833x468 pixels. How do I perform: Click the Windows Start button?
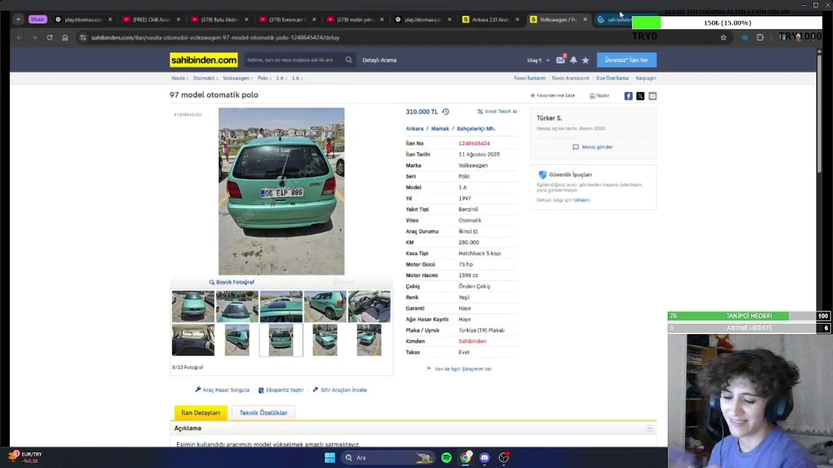click(x=330, y=458)
